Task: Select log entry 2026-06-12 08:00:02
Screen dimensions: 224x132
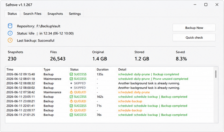Action: point(109,88)
